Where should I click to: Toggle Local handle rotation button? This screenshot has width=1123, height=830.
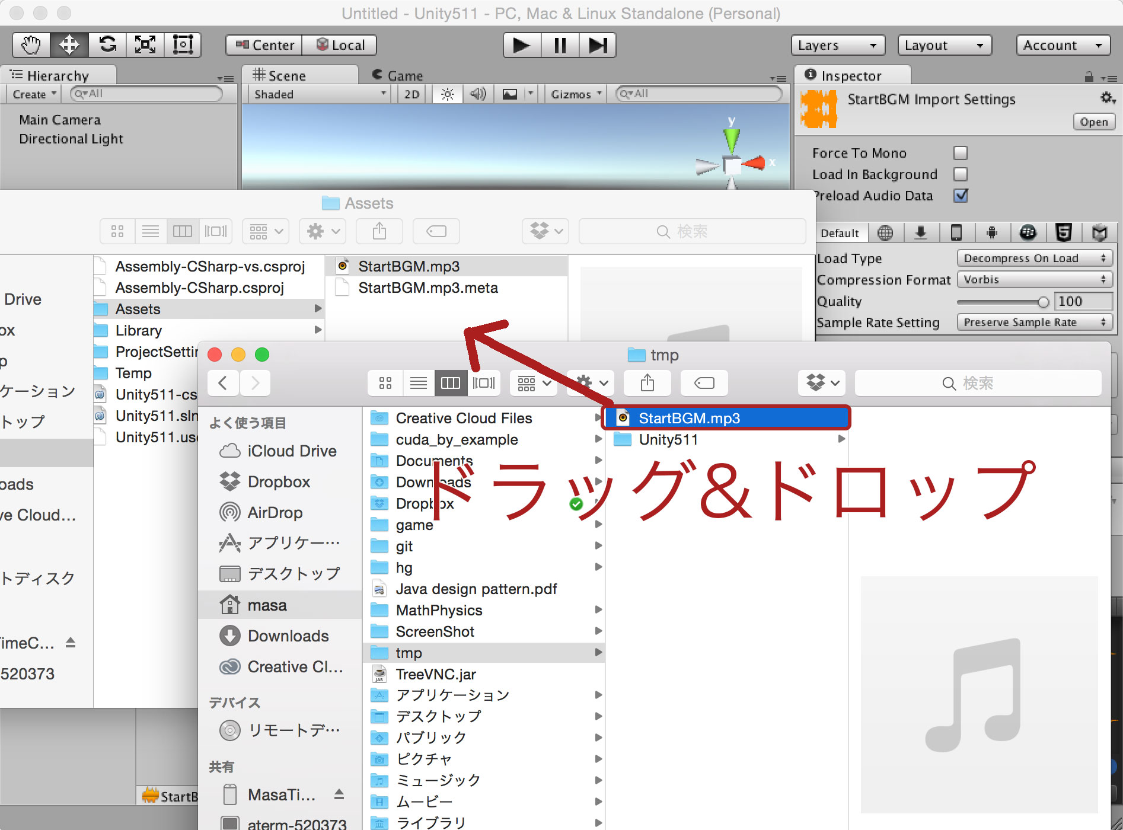click(339, 45)
